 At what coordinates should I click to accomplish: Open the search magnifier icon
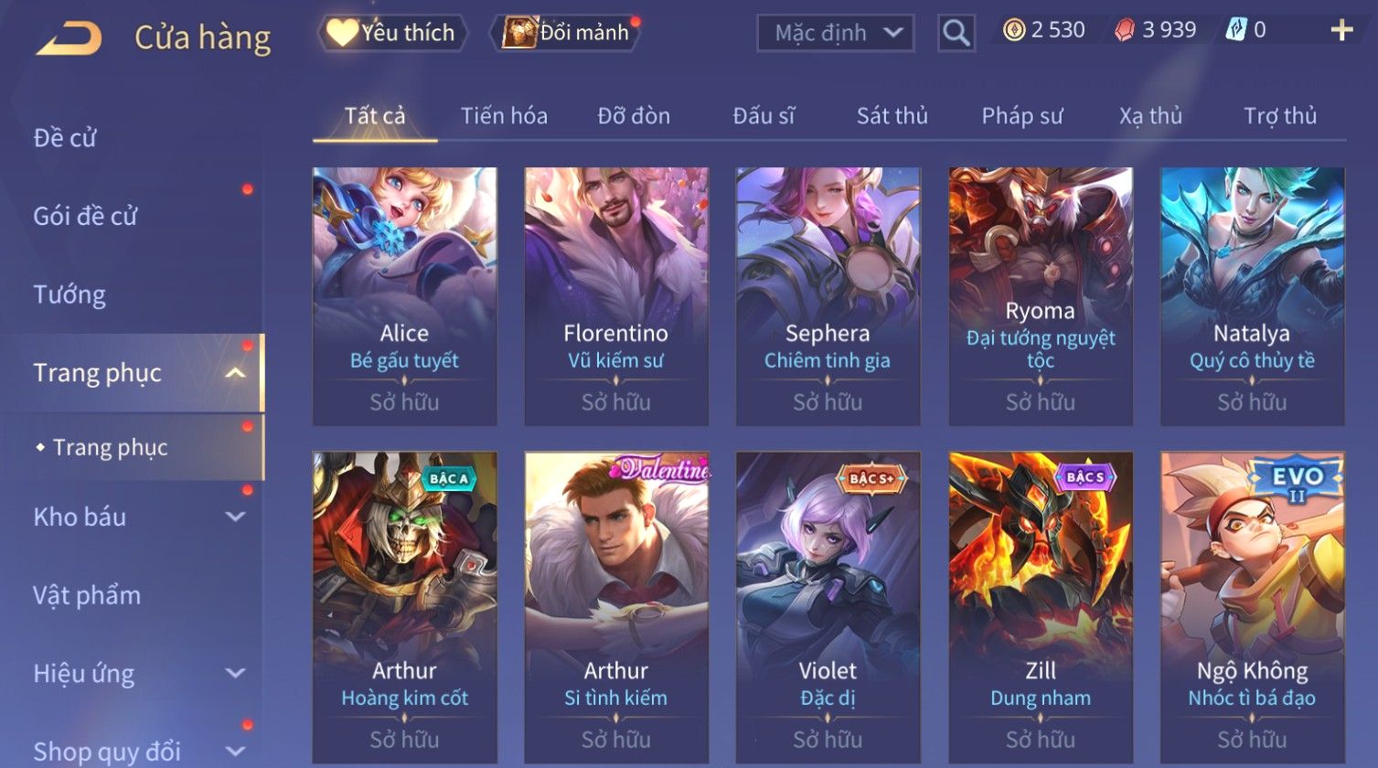pyautogui.click(x=956, y=33)
